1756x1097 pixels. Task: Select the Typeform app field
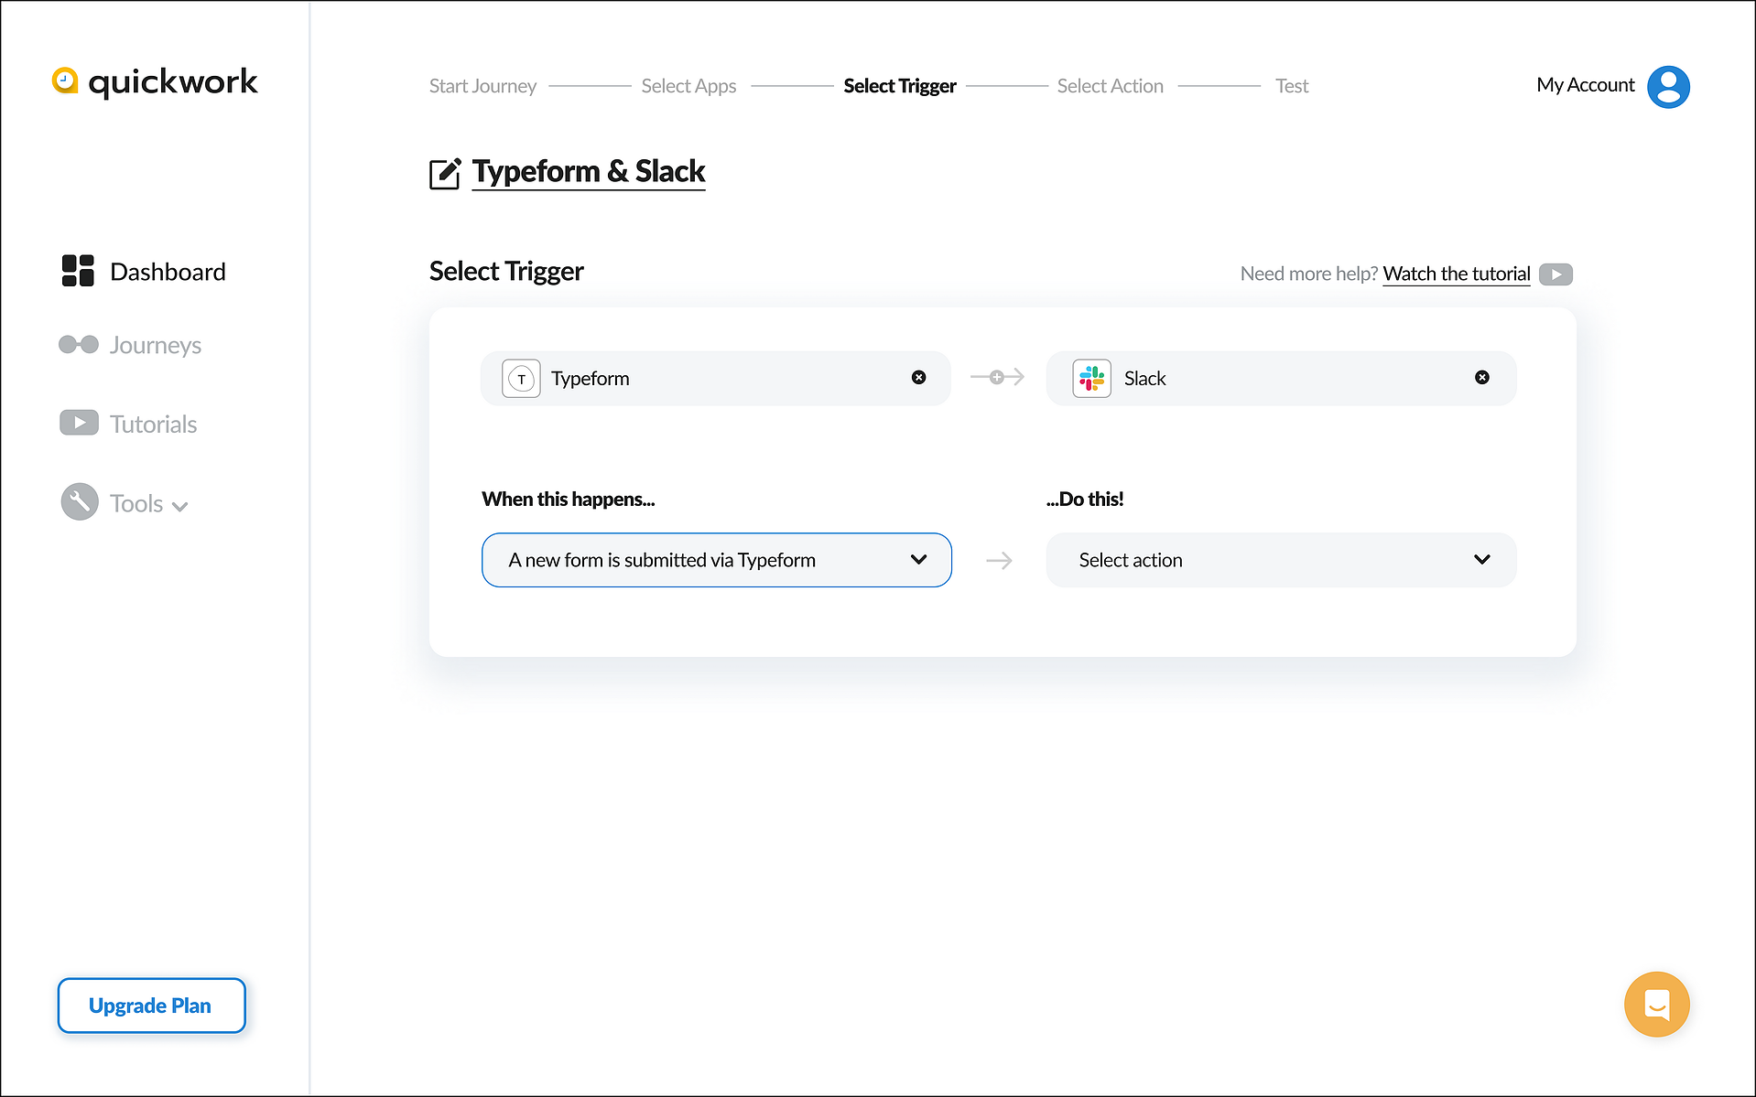(x=716, y=378)
